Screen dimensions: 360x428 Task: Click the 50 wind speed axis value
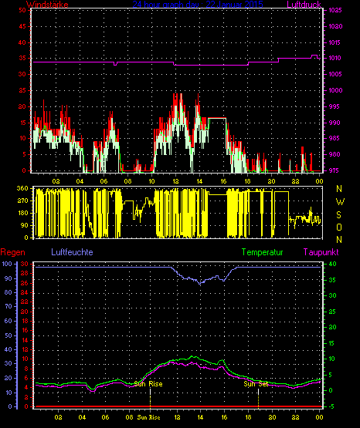coord(22,10)
